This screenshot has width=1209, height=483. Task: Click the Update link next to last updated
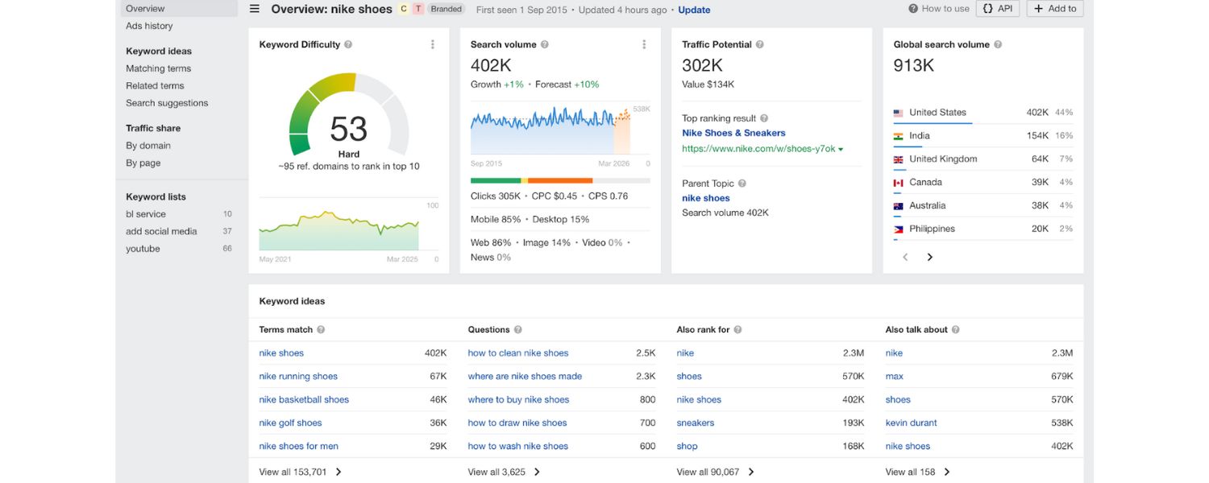[694, 9]
